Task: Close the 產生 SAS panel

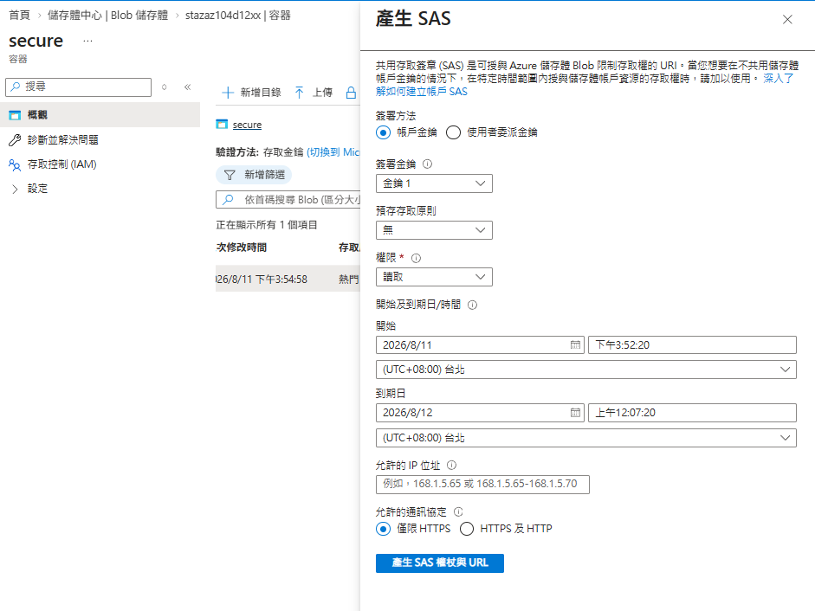Action: click(787, 20)
